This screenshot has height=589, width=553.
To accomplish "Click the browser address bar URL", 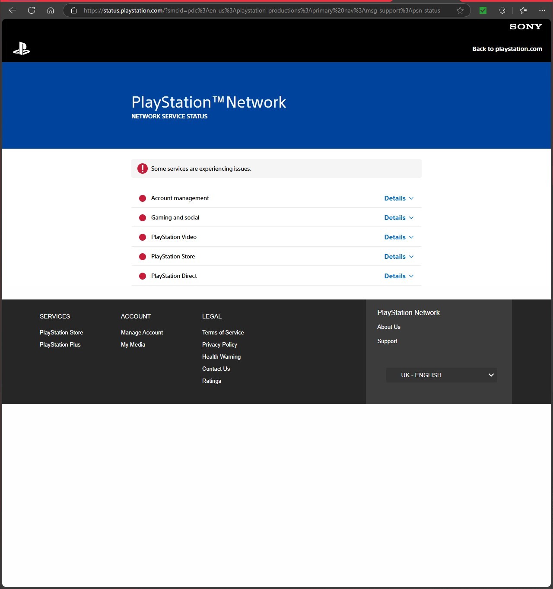I will pyautogui.click(x=262, y=10).
